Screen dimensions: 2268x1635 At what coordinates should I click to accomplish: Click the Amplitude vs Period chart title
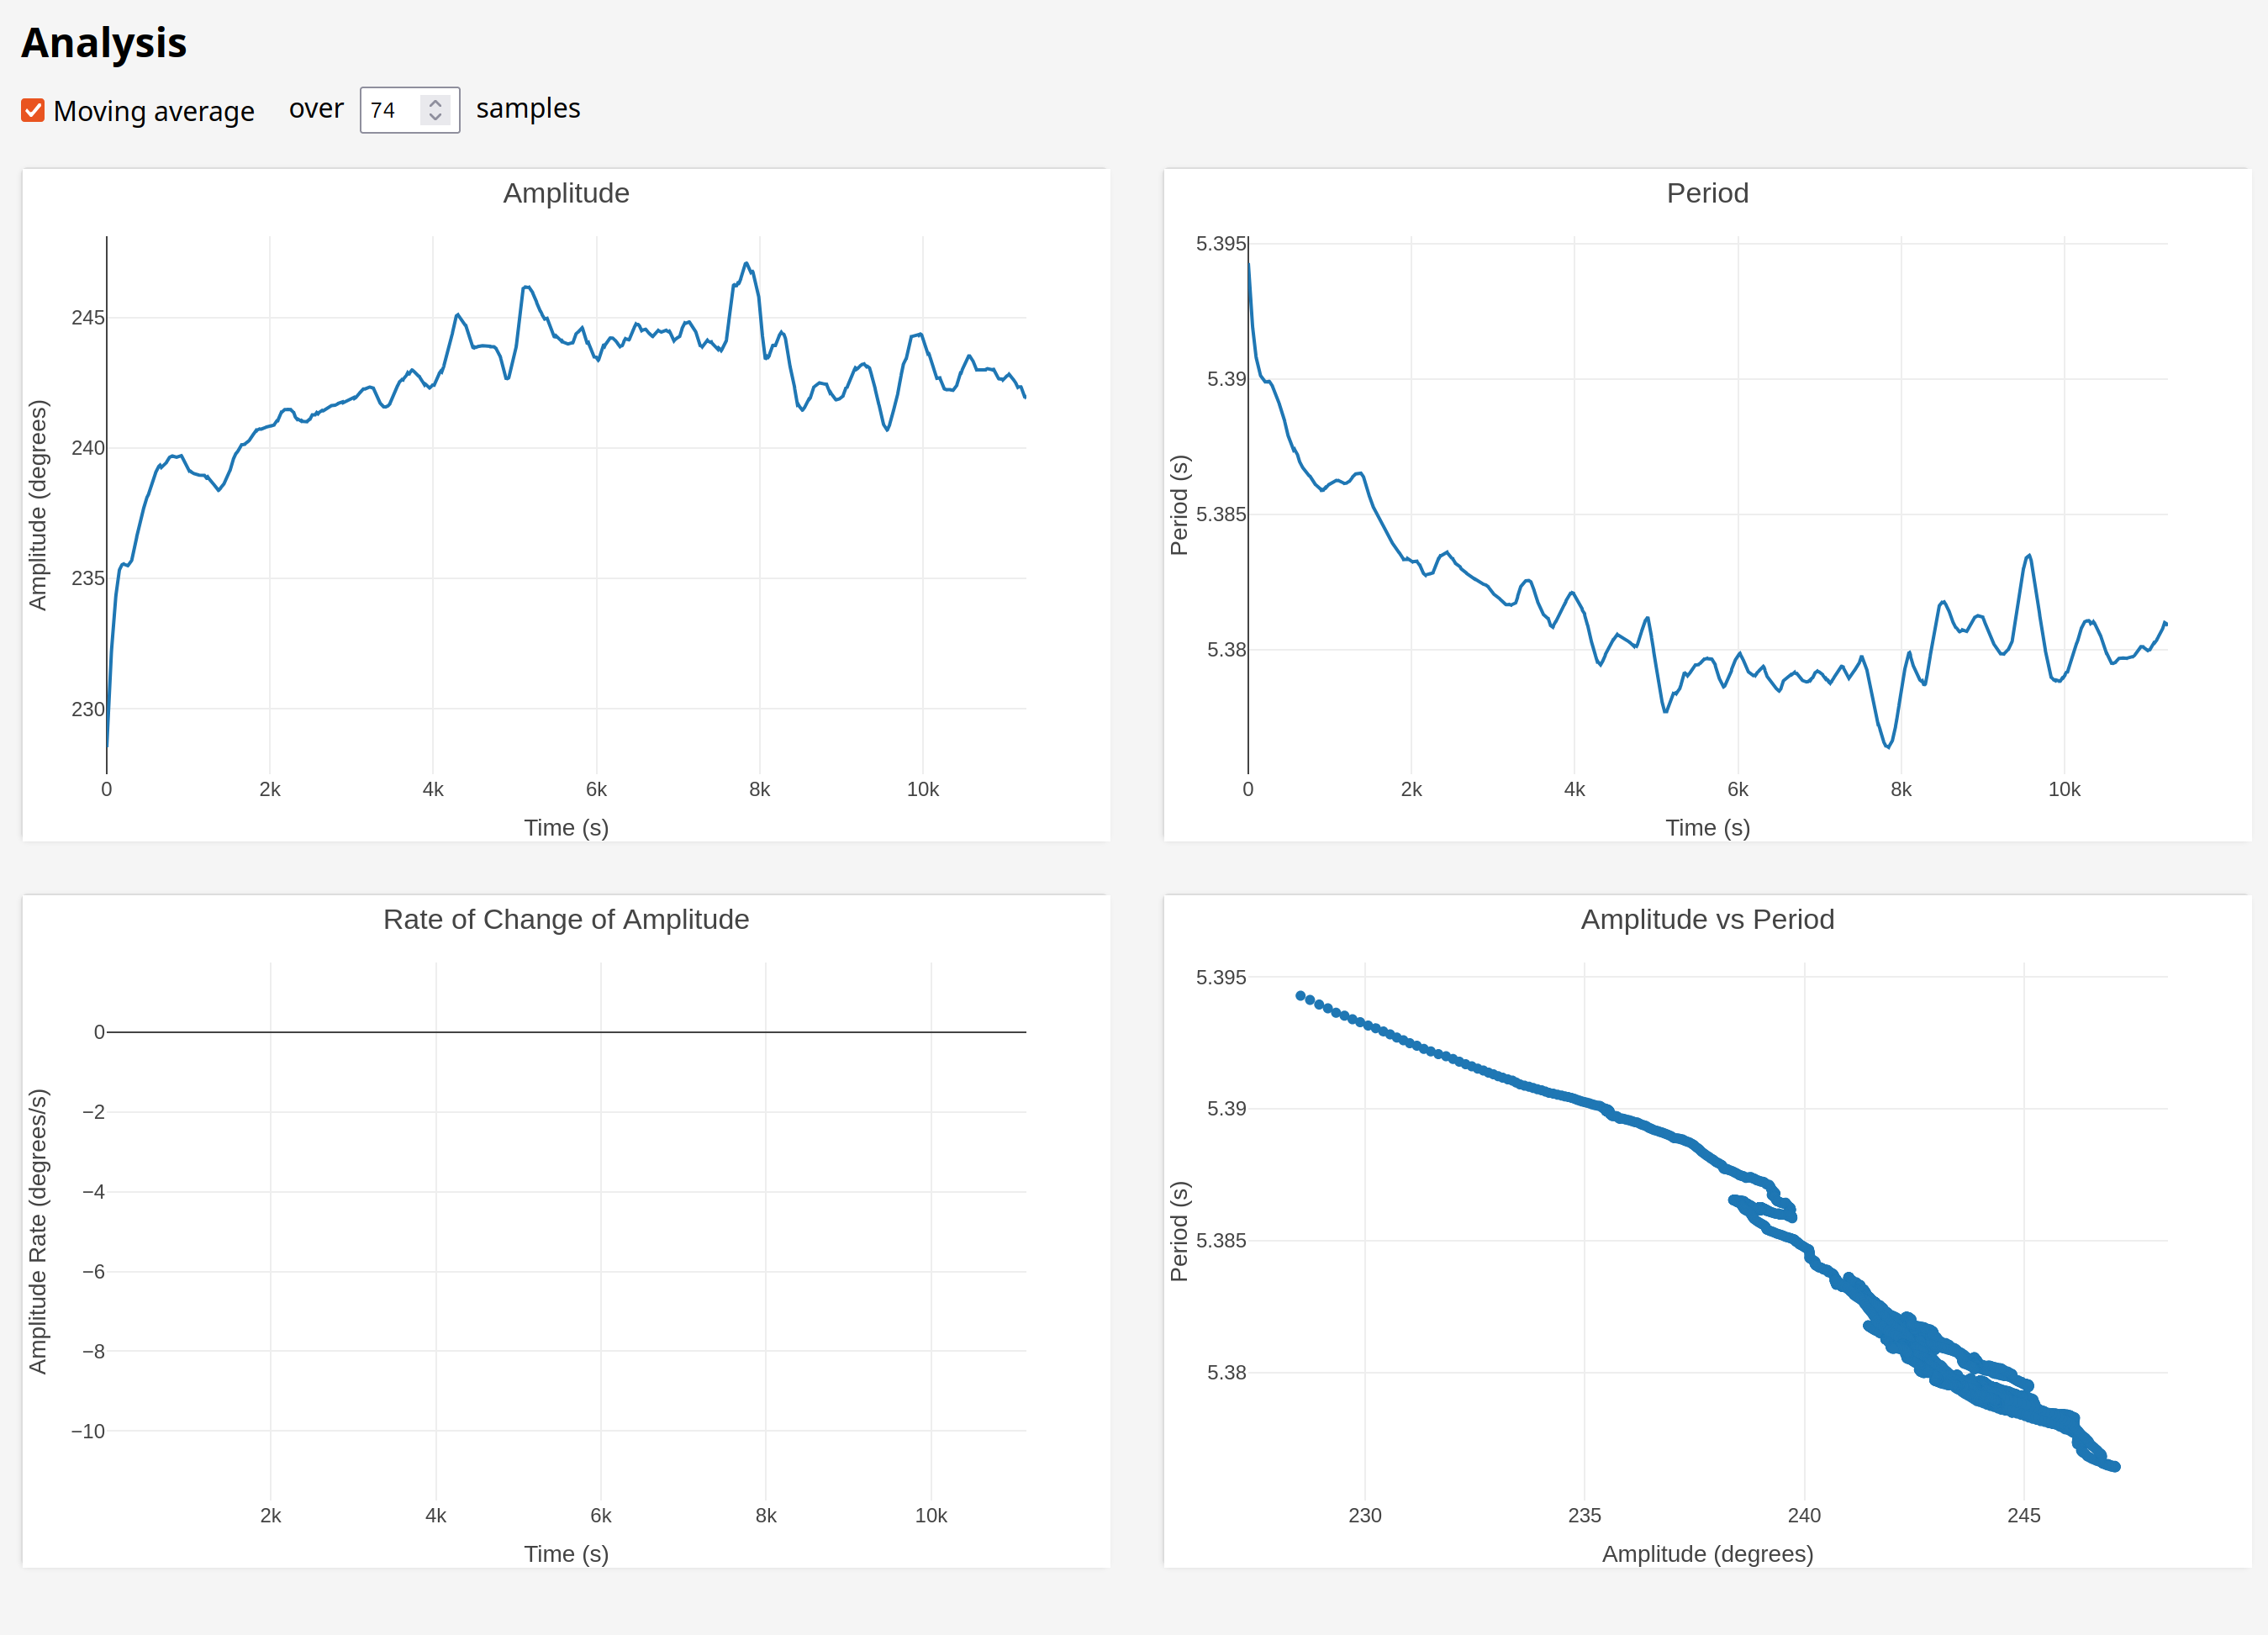tap(1707, 919)
